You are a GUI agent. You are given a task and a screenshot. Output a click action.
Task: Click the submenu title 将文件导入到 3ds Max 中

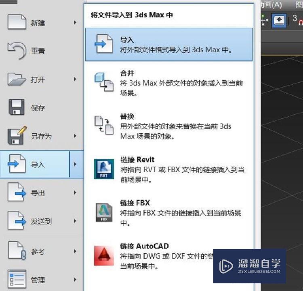[x=132, y=15]
